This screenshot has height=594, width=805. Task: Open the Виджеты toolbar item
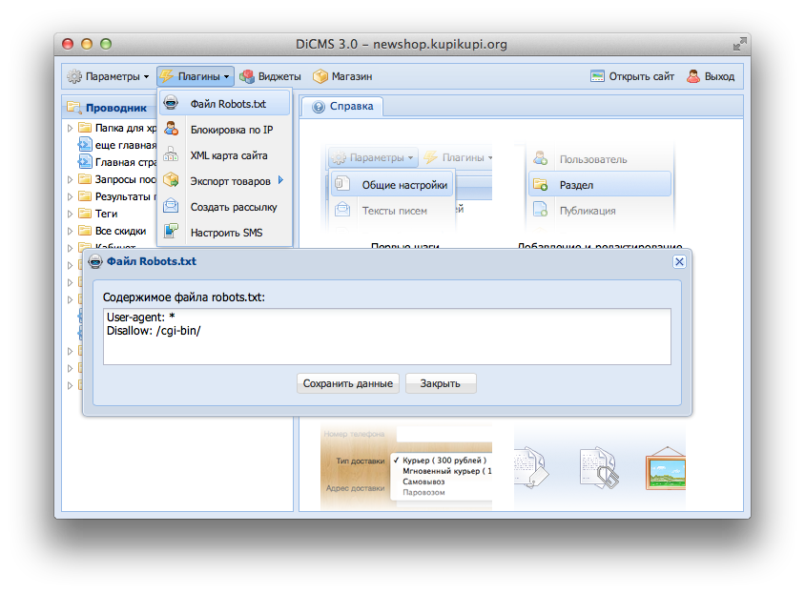(x=271, y=76)
